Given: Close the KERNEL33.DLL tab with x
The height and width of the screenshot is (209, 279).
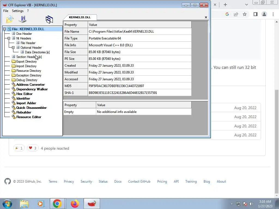Looking at the screenshot, I should [x=206, y=17].
